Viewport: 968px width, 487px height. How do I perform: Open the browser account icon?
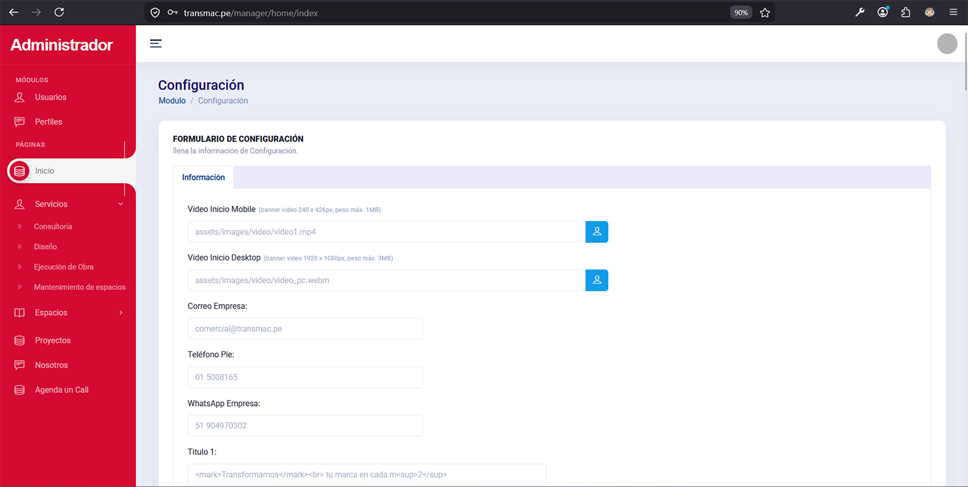(x=883, y=12)
